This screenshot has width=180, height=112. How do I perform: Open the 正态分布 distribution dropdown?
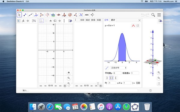[118, 68]
